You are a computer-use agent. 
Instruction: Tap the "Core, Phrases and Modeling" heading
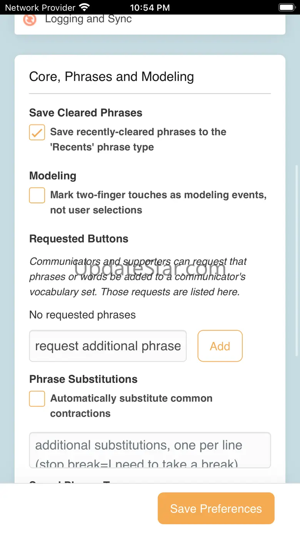pos(112,76)
